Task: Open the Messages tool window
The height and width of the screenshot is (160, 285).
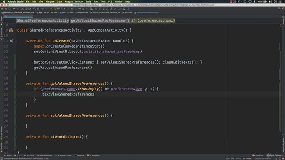Action: click(x=94, y=156)
